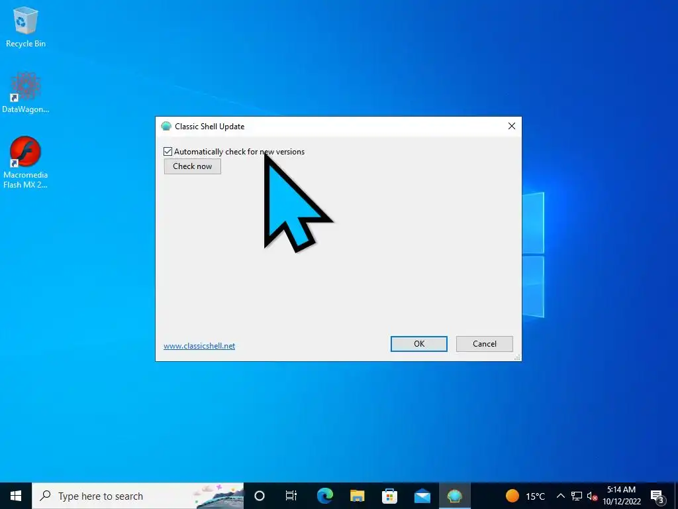
Task: Open the www.classicshell.net link
Action: click(x=199, y=346)
